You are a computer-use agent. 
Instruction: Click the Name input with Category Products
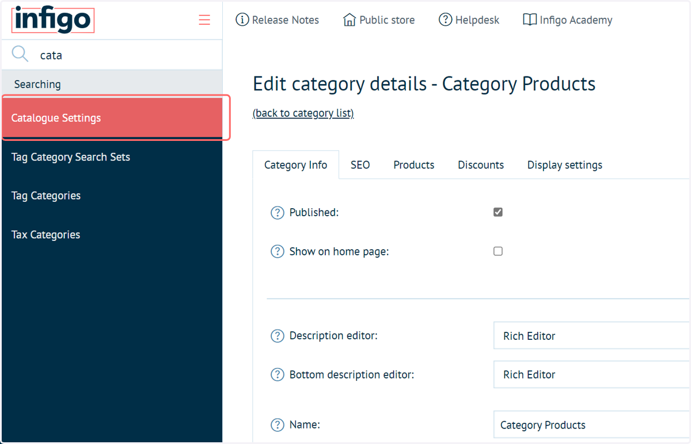[591, 425]
